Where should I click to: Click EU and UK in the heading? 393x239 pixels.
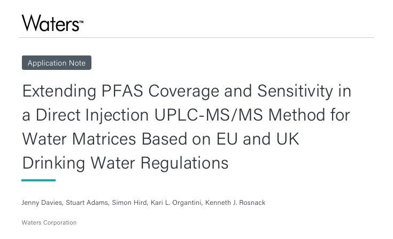[x=258, y=139]
